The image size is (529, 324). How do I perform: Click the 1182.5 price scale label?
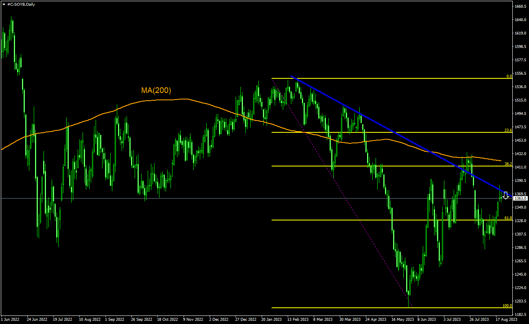521,315
